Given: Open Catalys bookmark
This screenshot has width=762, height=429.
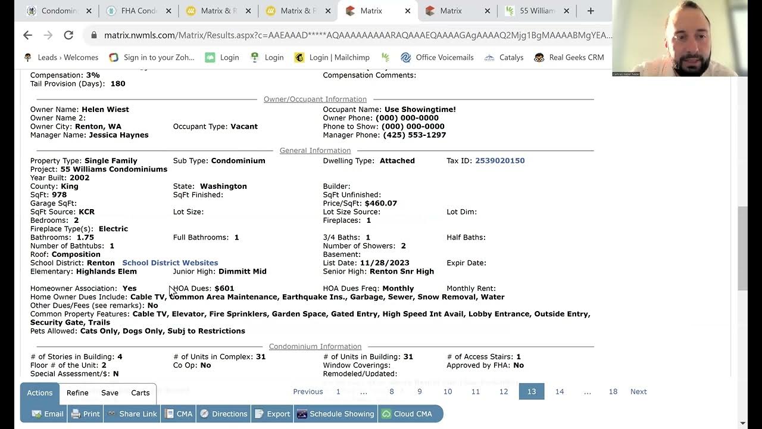Looking at the screenshot, I should click(x=504, y=57).
